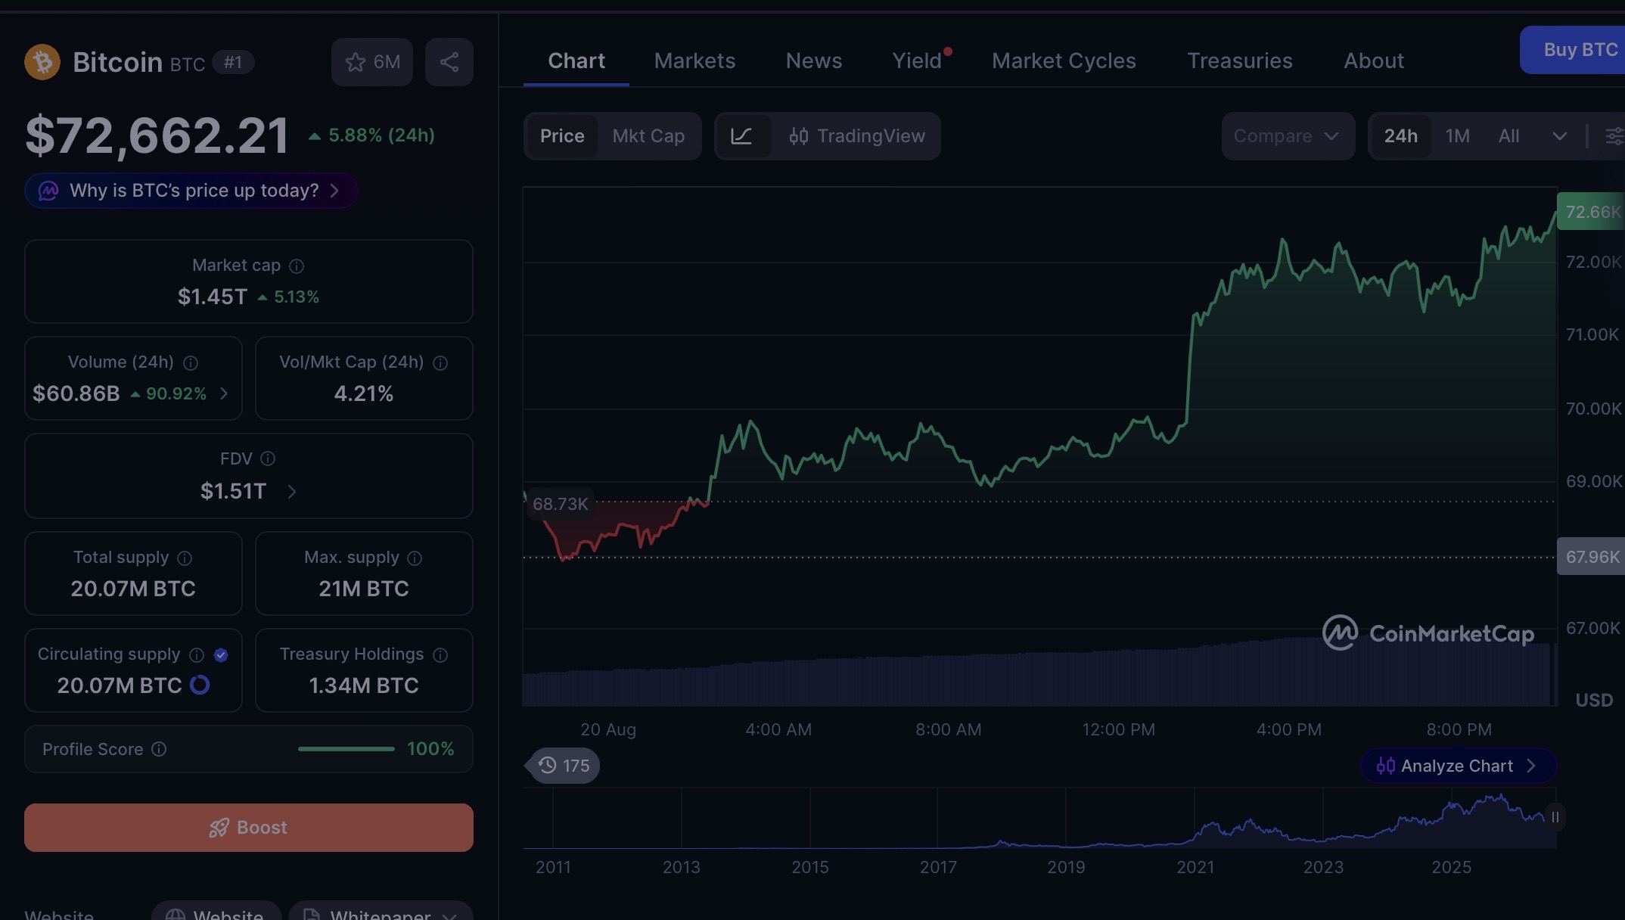Click Profile Score info icon
Screen dimensions: 1625x920
159,749
